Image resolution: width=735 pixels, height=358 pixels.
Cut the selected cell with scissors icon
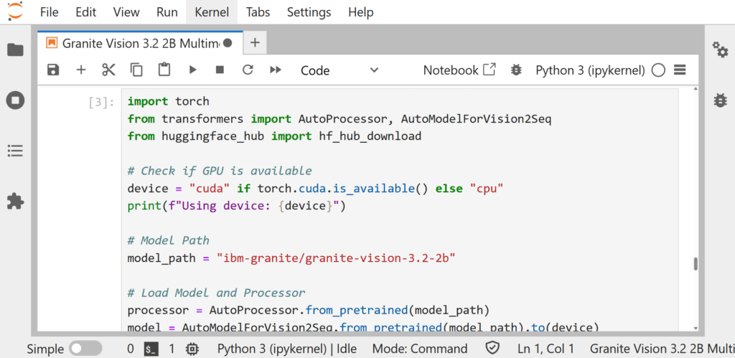coord(108,70)
